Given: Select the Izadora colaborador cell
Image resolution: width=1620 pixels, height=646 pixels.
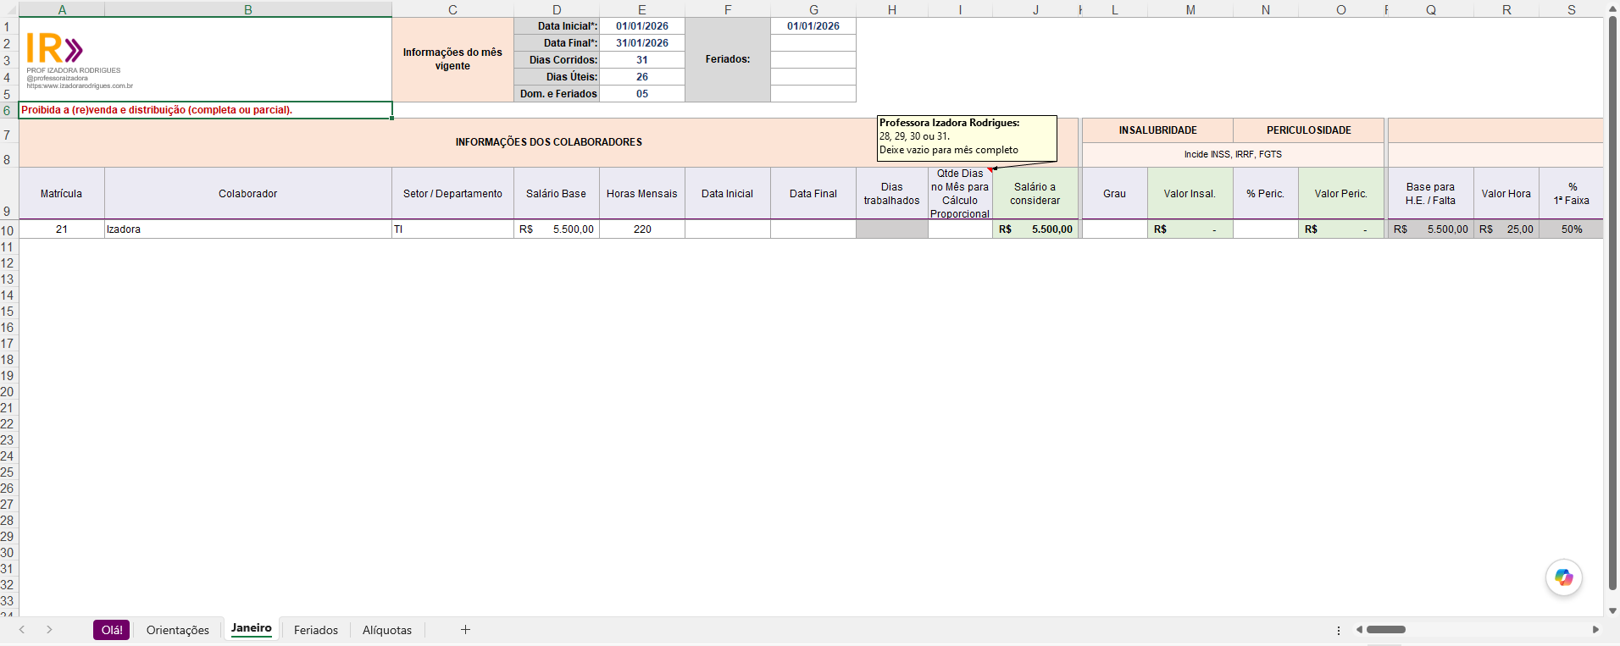Looking at the screenshot, I should (248, 229).
